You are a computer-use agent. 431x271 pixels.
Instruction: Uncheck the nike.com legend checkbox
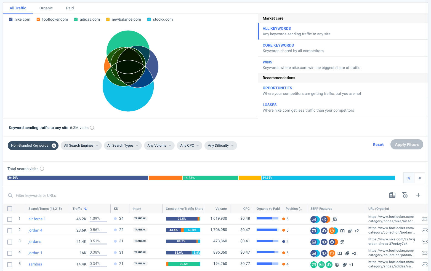coord(11,19)
